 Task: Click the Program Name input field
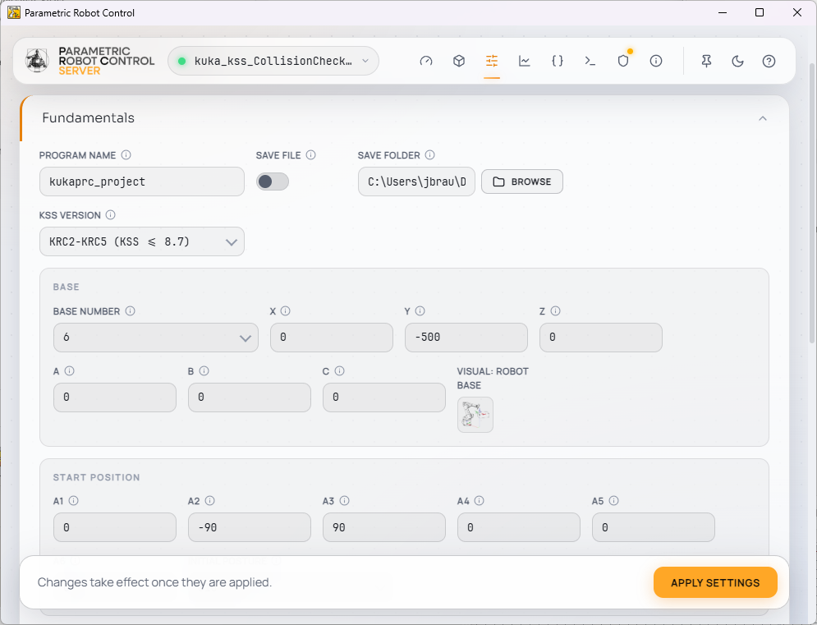tap(142, 182)
